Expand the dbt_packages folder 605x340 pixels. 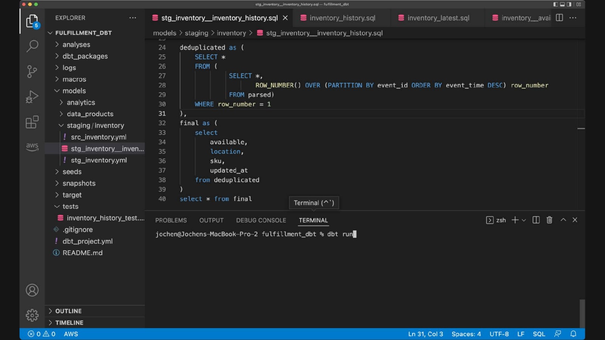95,56
